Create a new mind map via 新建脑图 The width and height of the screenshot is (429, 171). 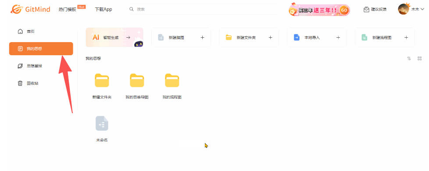coord(181,37)
